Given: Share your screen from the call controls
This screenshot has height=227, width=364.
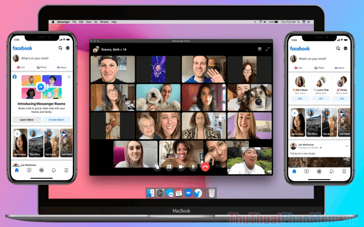Looking at the screenshot, I should (157, 167).
